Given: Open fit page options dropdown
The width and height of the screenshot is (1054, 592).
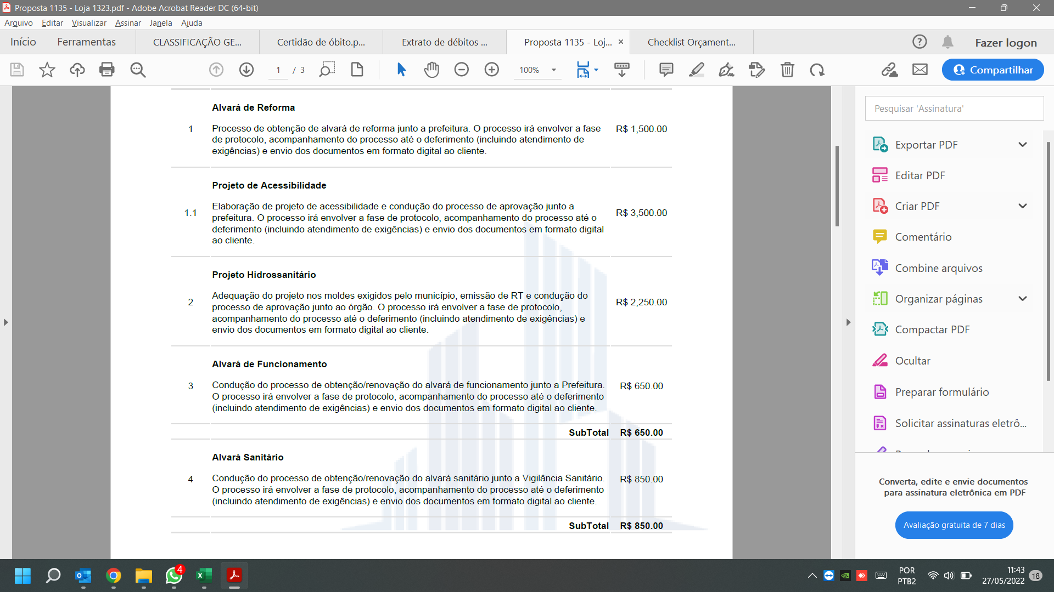Looking at the screenshot, I should click(x=596, y=70).
